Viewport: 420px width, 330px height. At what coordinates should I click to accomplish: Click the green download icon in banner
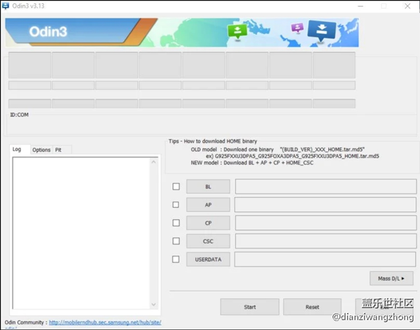pyautogui.click(x=237, y=30)
